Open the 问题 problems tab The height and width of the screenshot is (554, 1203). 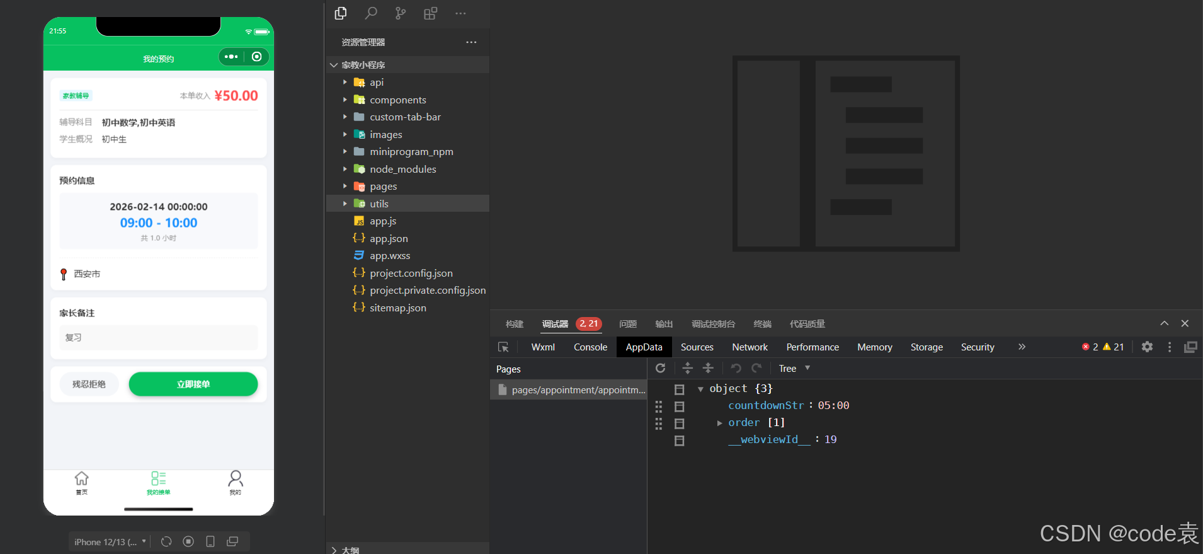click(x=628, y=324)
